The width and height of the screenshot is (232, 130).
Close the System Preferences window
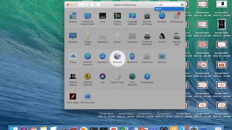coord(68,5)
